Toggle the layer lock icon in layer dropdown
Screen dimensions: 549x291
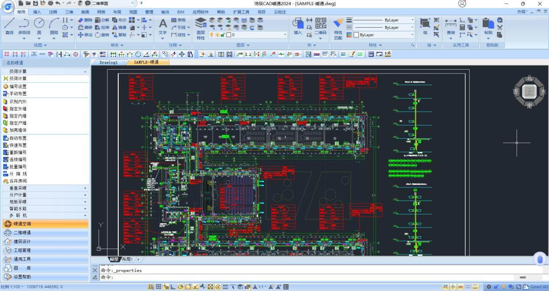(x=222, y=35)
